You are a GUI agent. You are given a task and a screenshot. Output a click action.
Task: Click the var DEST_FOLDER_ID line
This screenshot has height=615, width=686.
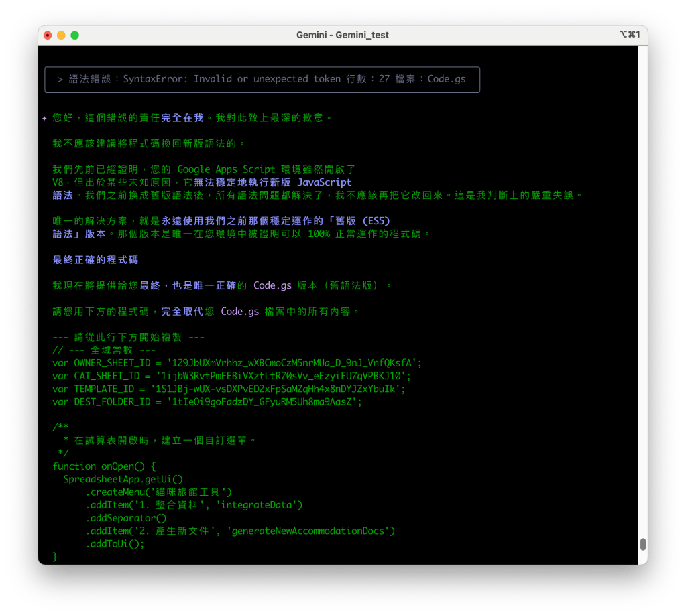pyautogui.click(x=207, y=401)
